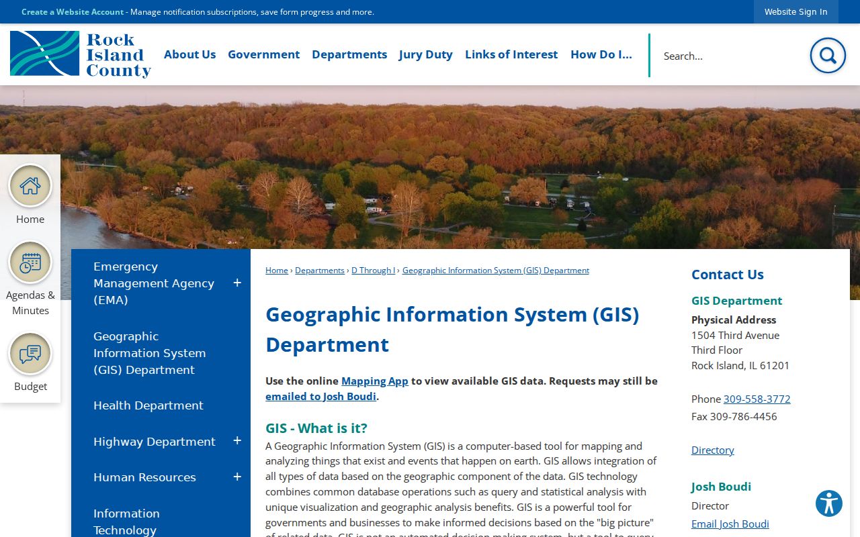Open the Government menu
Image resolution: width=860 pixels, height=537 pixels.
click(263, 54)
